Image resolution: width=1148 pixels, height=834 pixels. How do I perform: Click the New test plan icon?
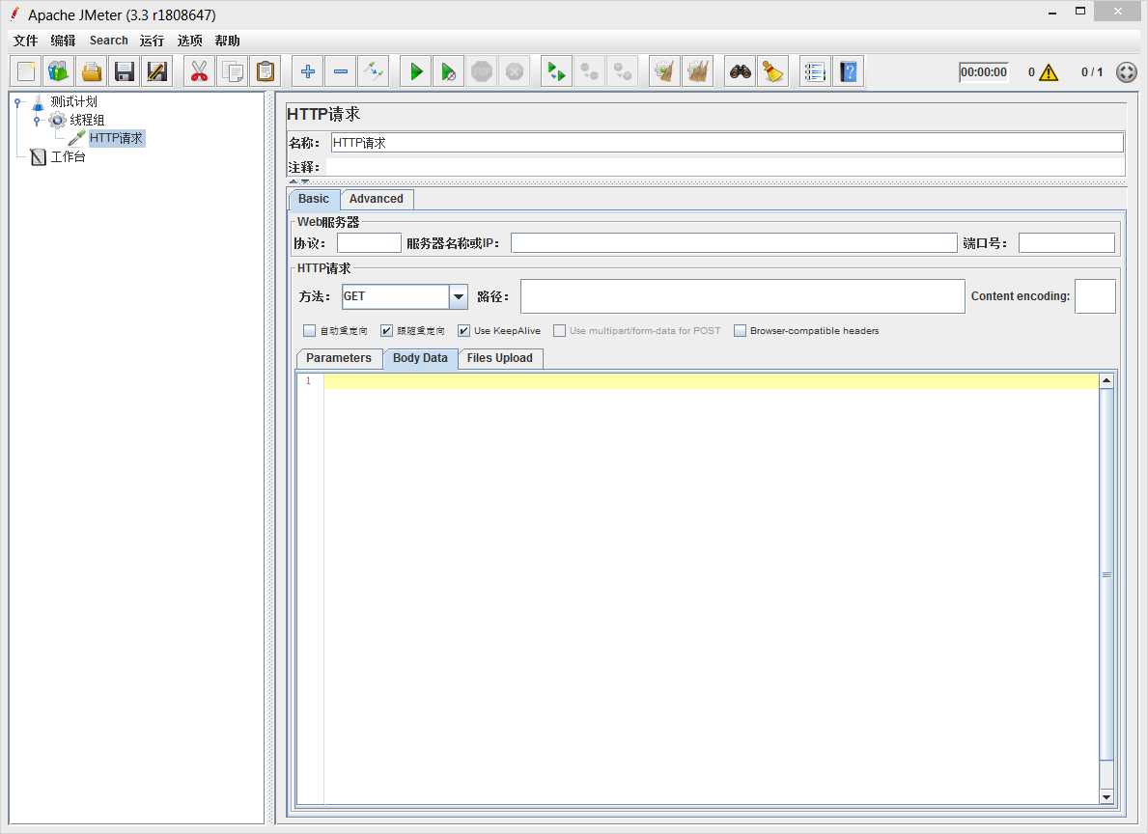(26, 71)
